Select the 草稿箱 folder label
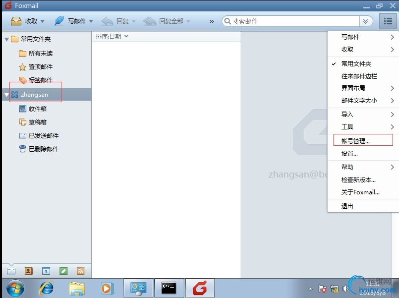The height and width of the screenshot is (298, 399). (38, 122)
